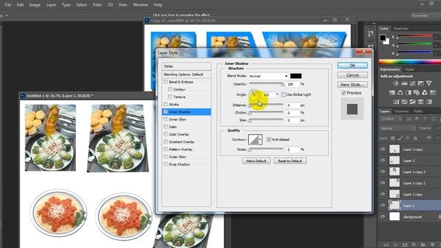Image resolution: width=441 pixels, height=248 pixels.
Task: Add a Color Balance adjustment
Action: (400, 92)
